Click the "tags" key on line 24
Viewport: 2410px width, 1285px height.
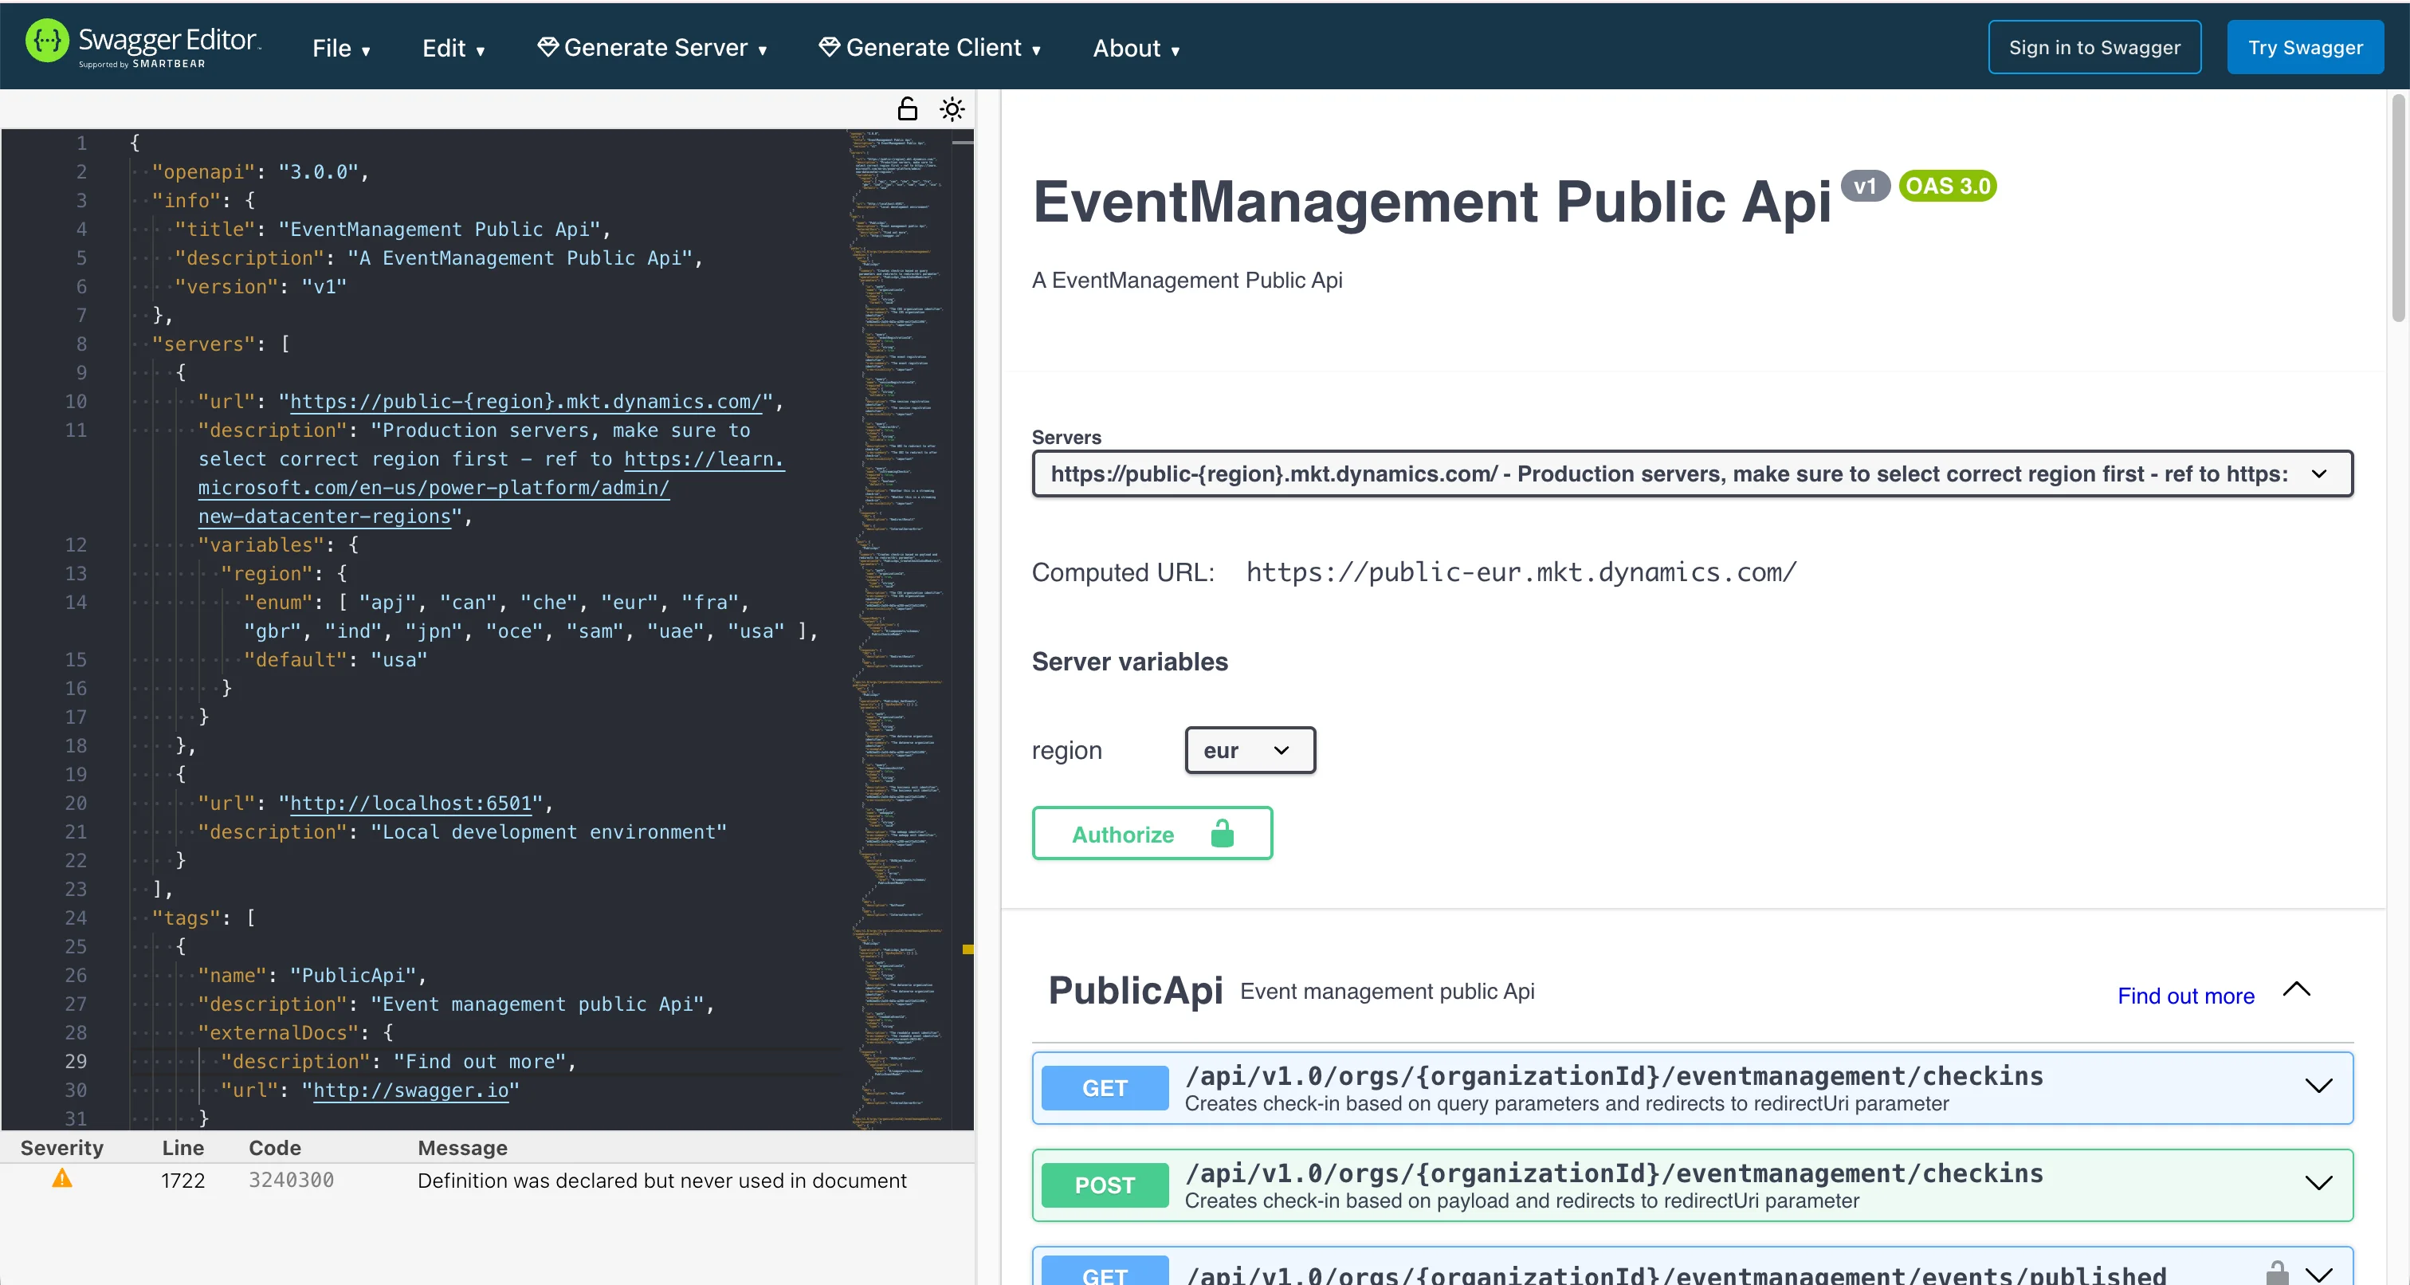(x=186, y=918)
